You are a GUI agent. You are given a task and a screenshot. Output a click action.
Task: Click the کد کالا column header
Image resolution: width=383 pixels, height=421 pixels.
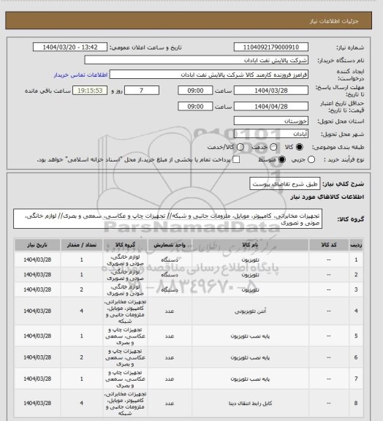(x=329, y=245)
